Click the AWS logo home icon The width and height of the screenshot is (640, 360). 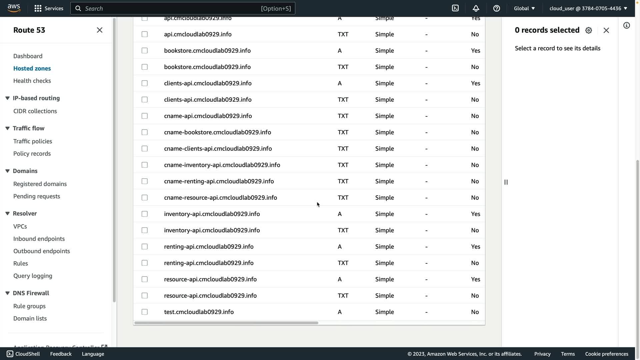tap(14, 8)
